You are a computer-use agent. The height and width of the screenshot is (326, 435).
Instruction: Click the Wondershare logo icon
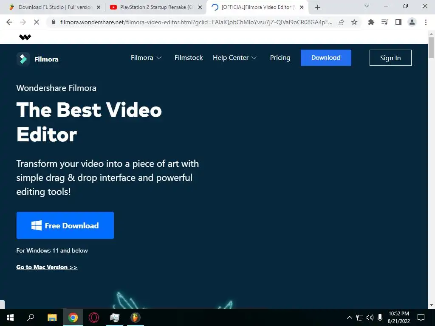tap(25, 37)
